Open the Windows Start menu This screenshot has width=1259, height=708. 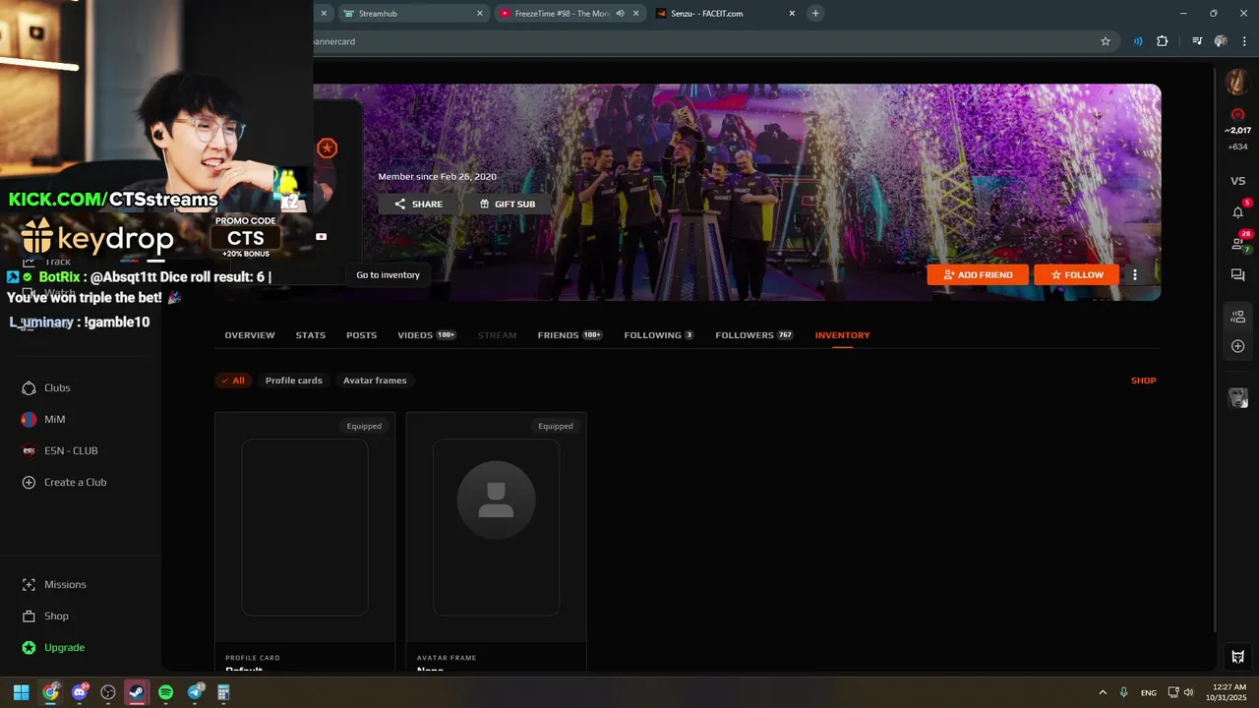click(22, 692)
